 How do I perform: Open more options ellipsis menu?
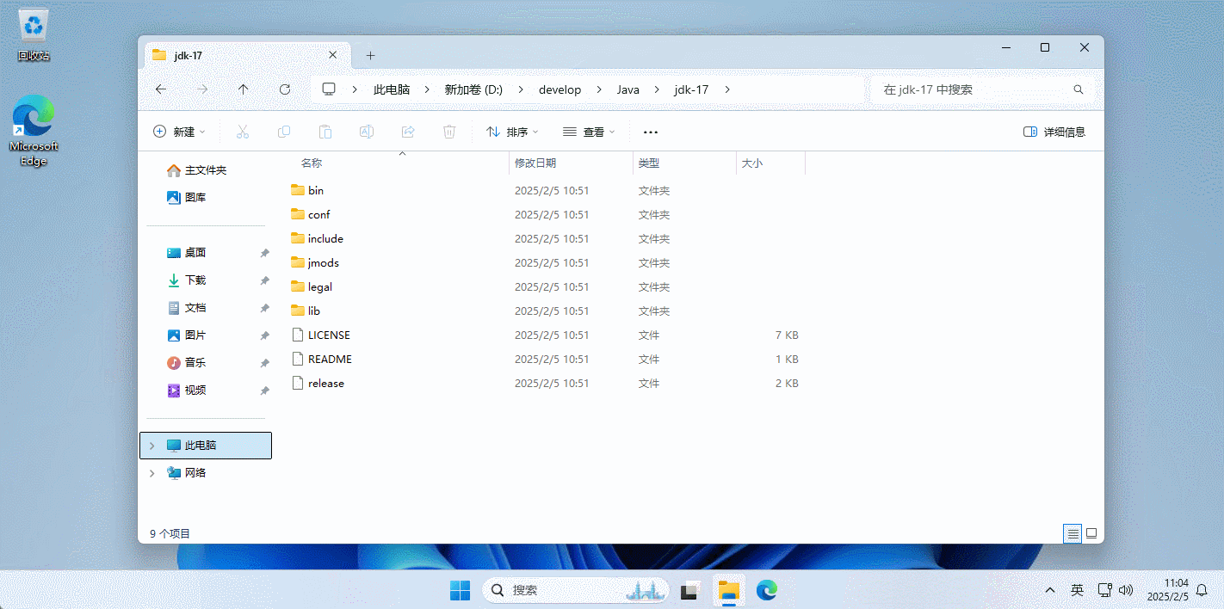pos(651,132)
